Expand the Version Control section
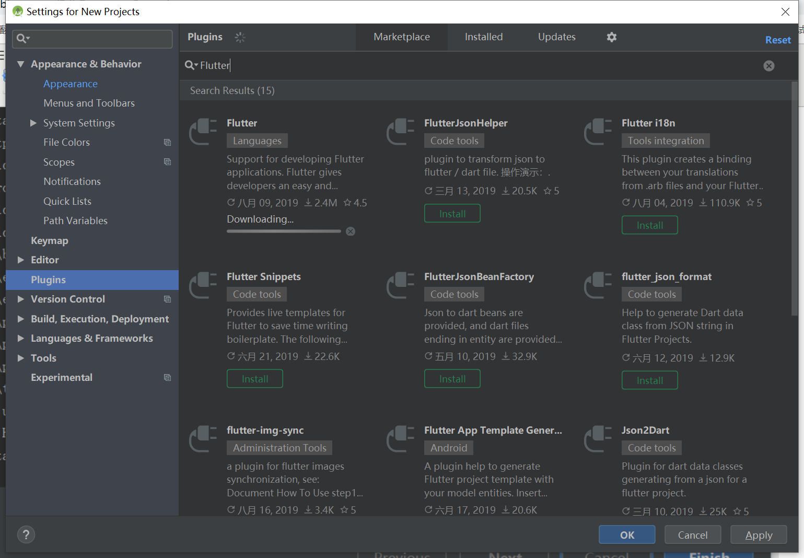Screen dimensions: 804x558 21,299
